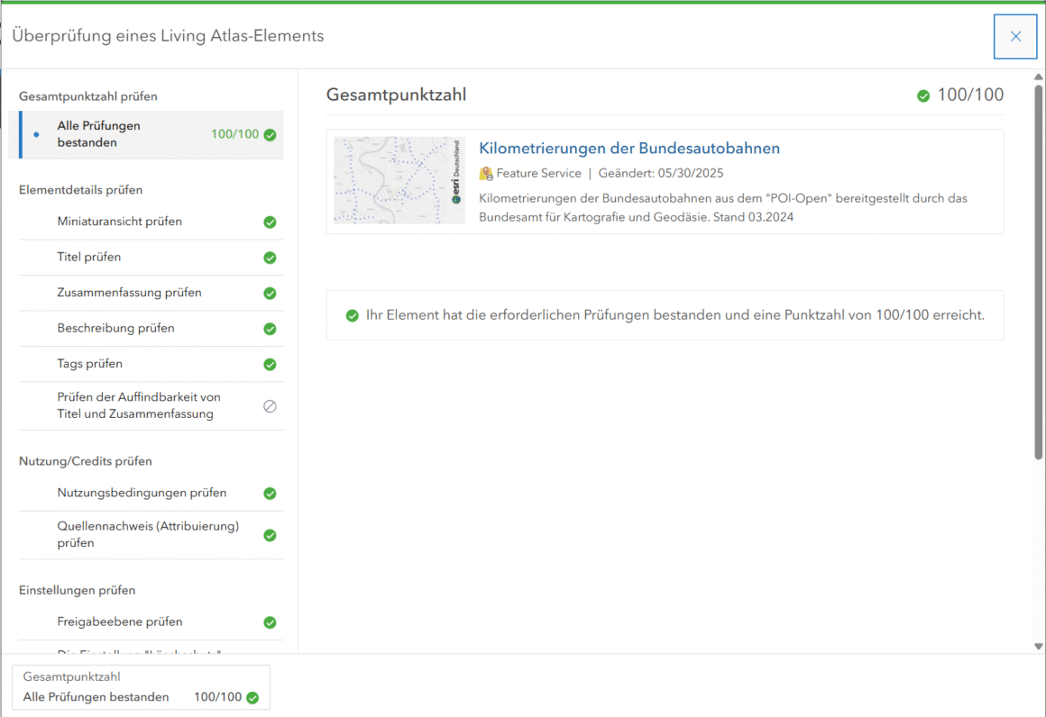Click the green checkmark by the 'Gesamtpunktzahl' heading score
Viewport: 1046px width, 717px height.
click(x=923, y=96)
